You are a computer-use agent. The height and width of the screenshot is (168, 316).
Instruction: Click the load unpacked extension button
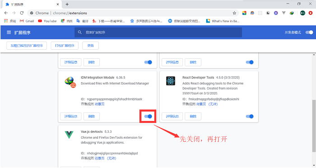point(27,46)
